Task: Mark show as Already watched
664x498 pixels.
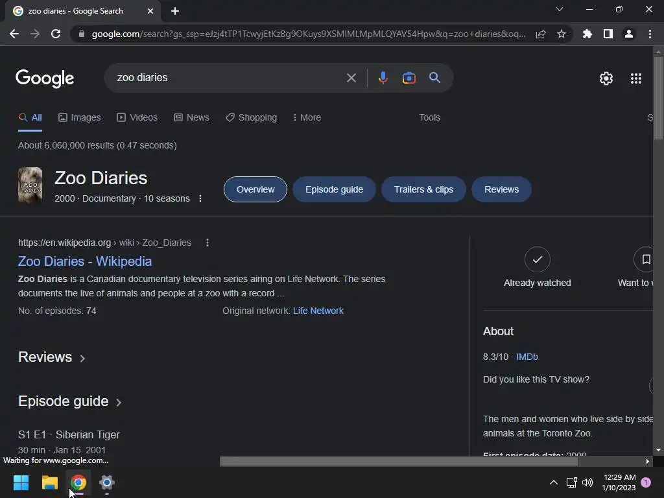Action: 538,259
